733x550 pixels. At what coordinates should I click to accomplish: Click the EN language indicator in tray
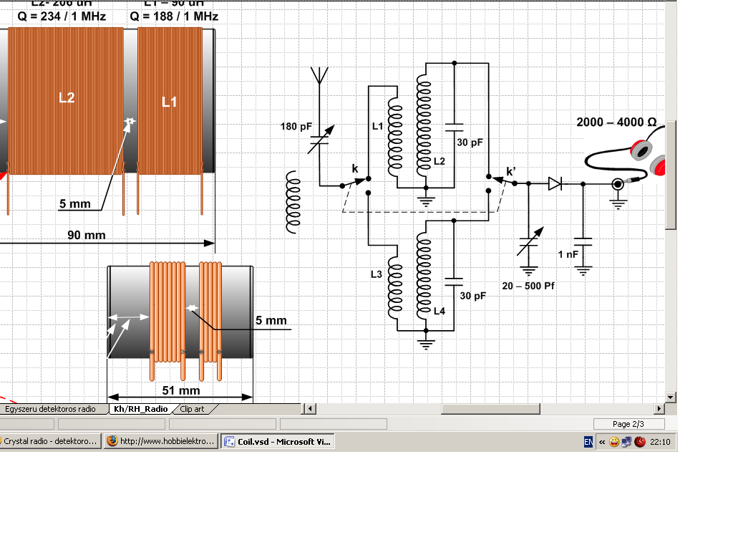[588, 442]
